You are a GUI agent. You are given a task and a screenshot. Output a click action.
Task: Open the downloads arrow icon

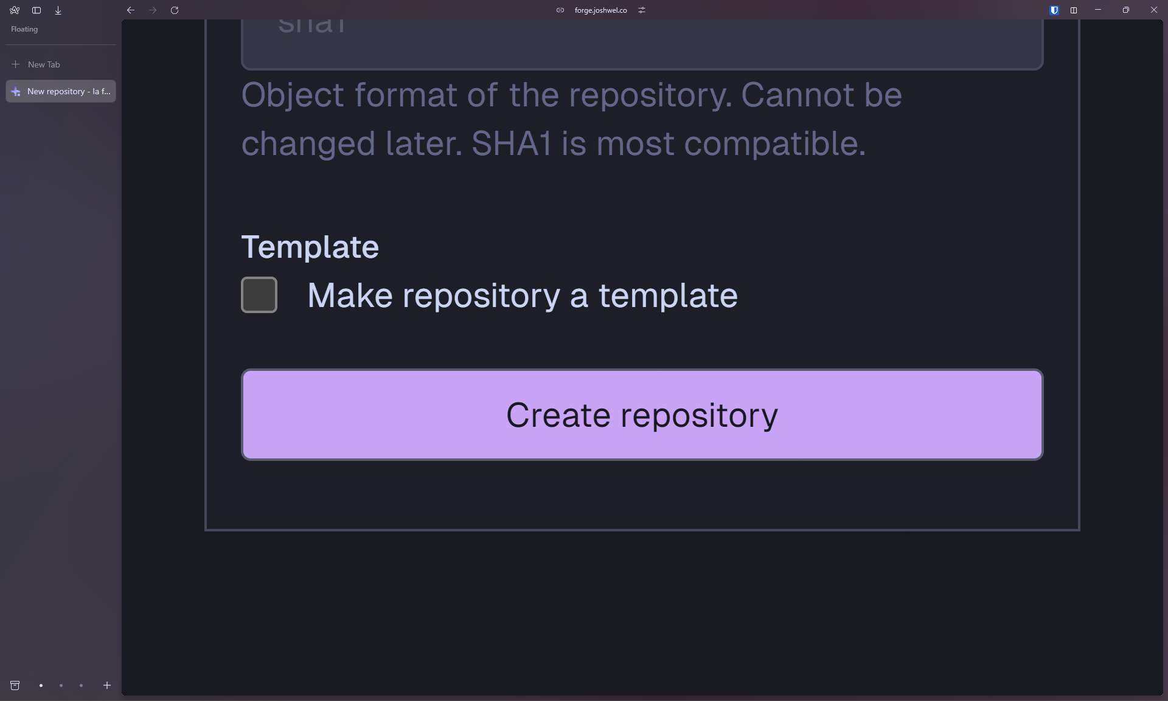tap(58, 10)
